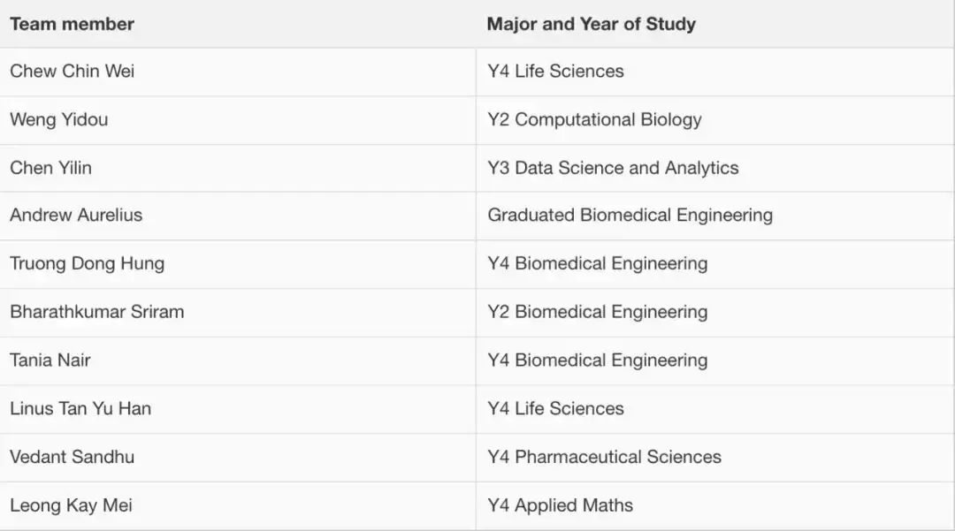Click Leong Kay Mei in the table
Viewport: 955px width, 531px height.
[71, 505]
